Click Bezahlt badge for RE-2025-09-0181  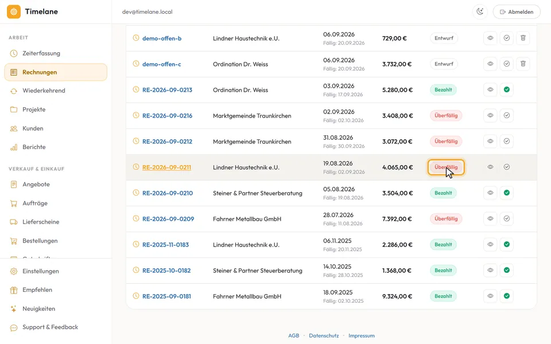click(x=443, y=296)
